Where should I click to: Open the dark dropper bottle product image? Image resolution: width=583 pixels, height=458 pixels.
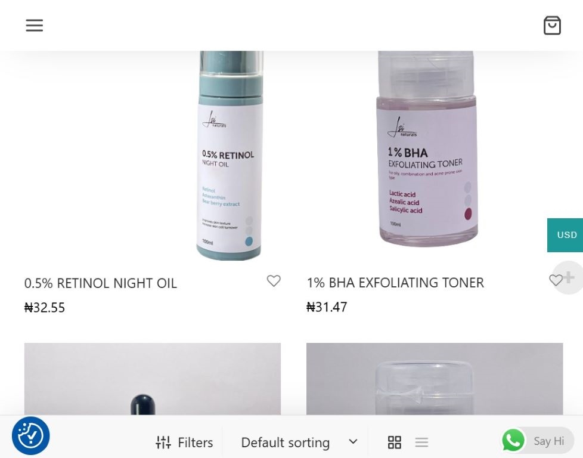pyautogui.click(x=153, y=379)
